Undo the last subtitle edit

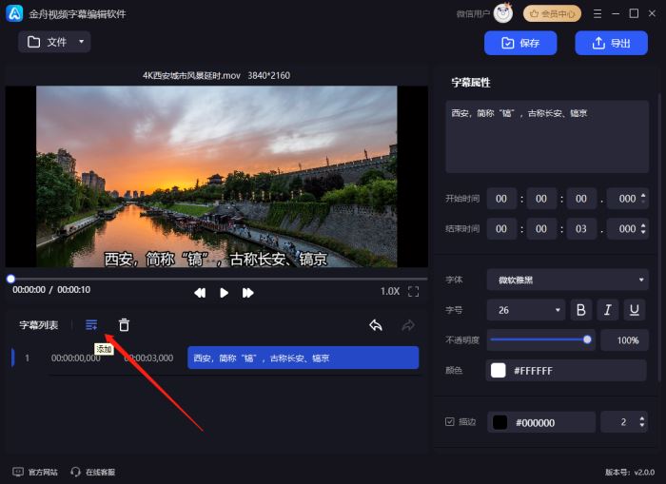click(x=376, y=325)
